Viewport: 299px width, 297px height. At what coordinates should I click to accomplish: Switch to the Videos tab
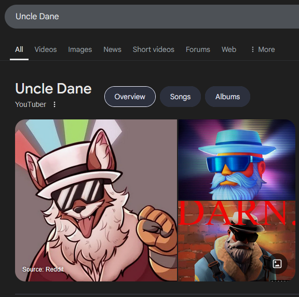[46, 49]
